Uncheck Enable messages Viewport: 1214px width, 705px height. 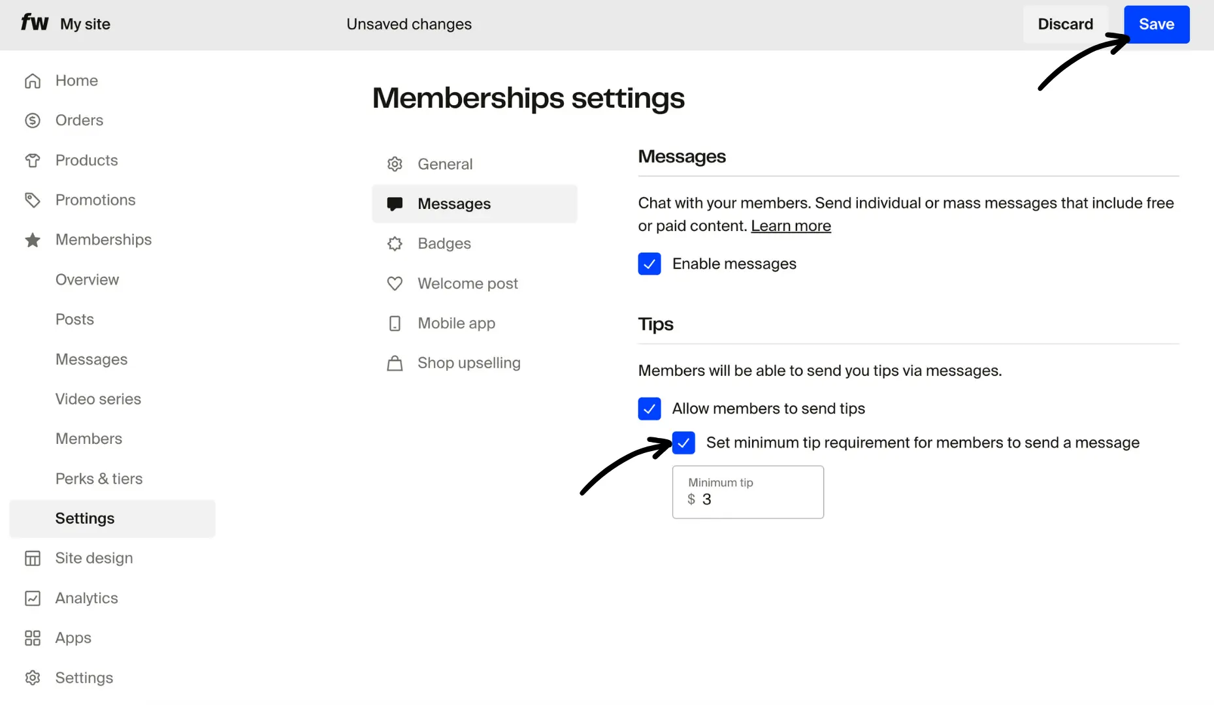(649, 264)
